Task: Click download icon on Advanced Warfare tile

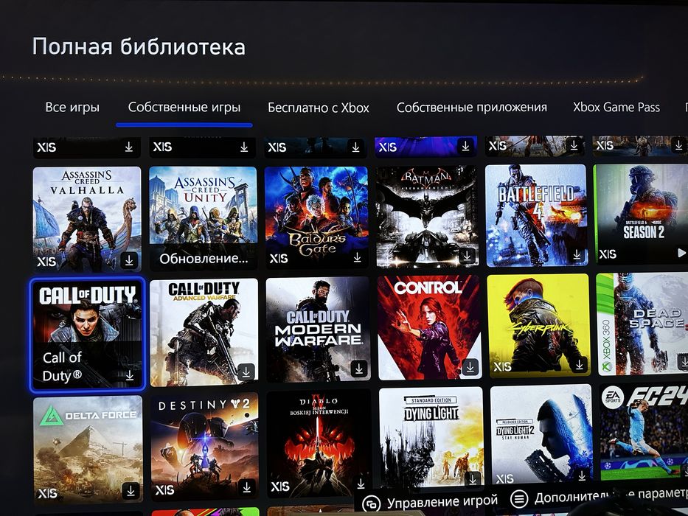Action: coord(246,372)
